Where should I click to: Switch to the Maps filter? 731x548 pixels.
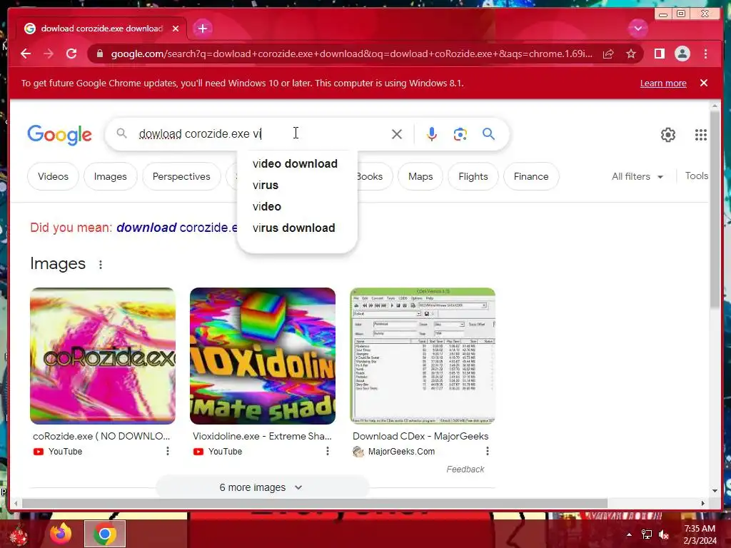420,177
